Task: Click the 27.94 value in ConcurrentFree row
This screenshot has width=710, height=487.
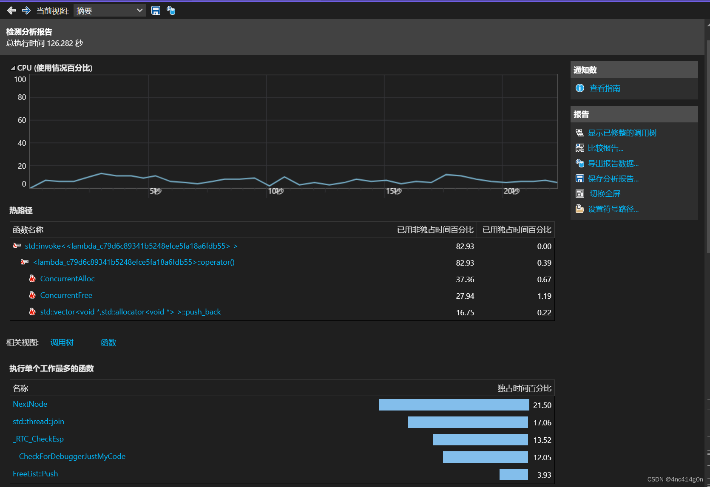Action: click(465, 296)
